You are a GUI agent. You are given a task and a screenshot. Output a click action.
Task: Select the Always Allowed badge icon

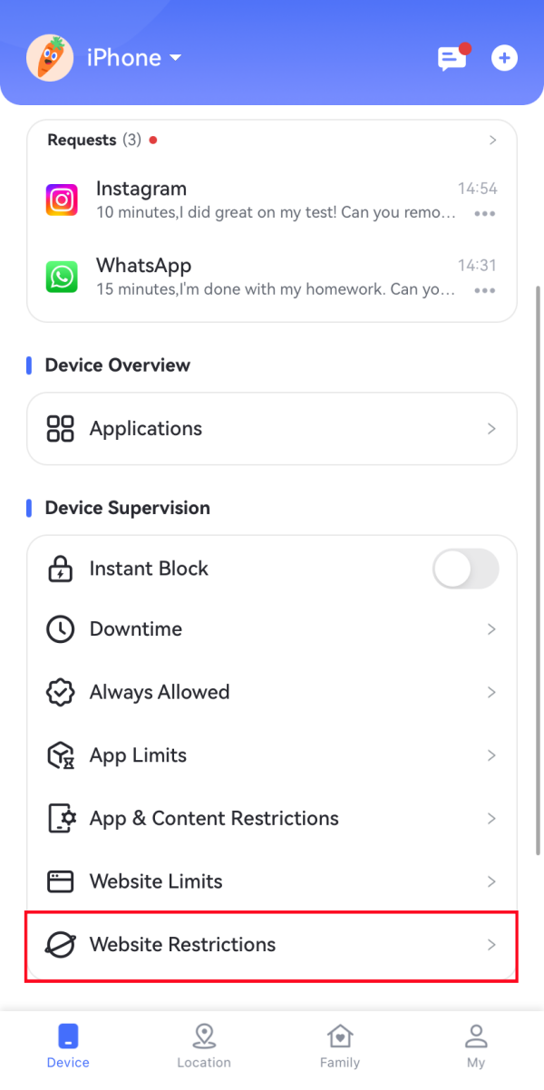point(60,691)
